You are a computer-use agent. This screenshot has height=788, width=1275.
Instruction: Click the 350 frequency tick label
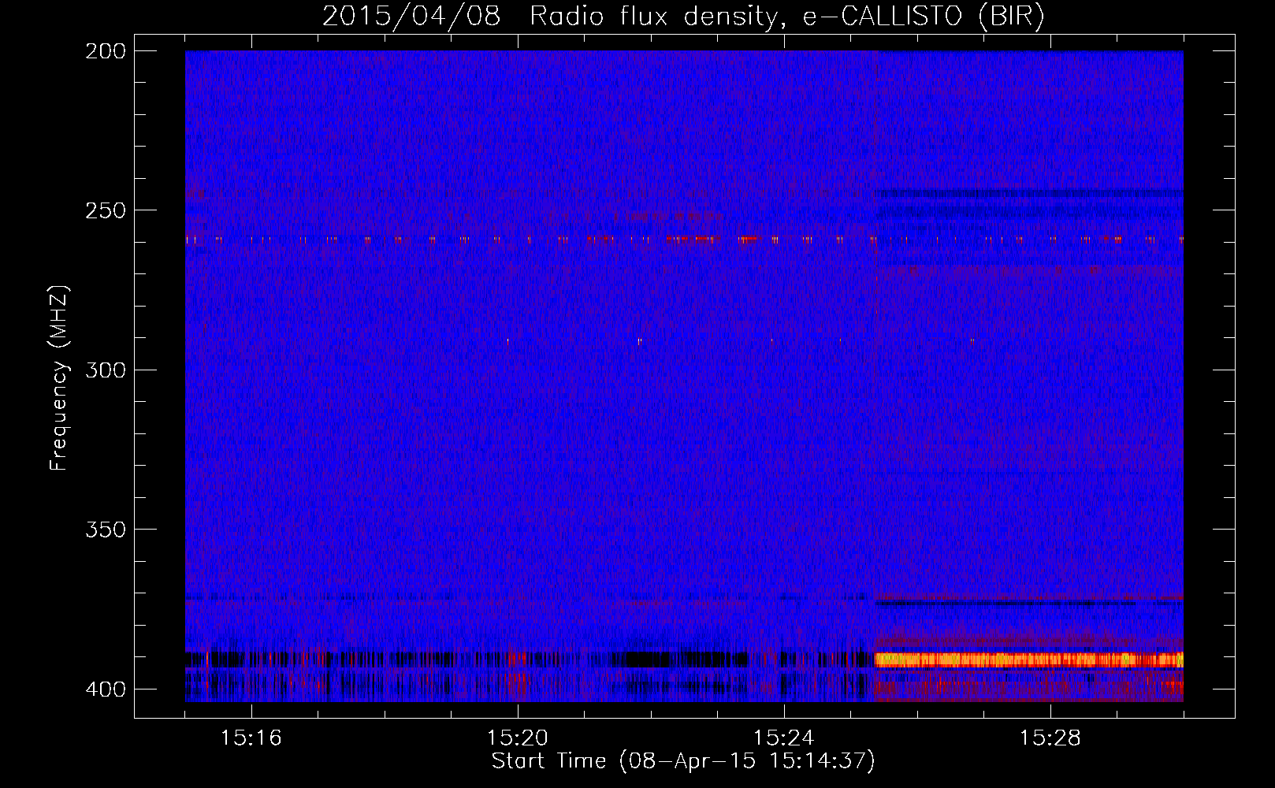[106, 530]
